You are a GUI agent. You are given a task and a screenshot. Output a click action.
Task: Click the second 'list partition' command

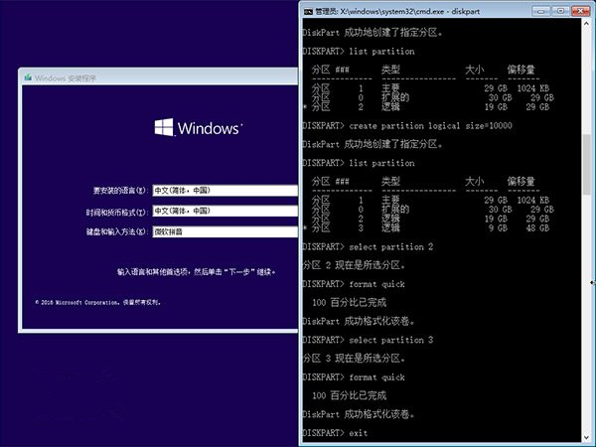pos(381,163)
